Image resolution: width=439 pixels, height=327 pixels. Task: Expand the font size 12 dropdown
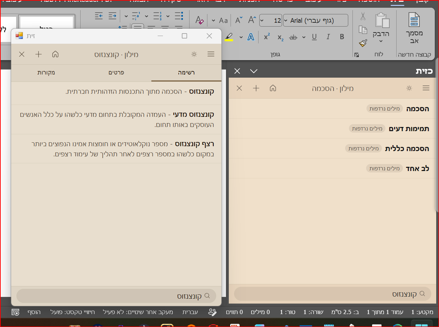click(262, 21)
